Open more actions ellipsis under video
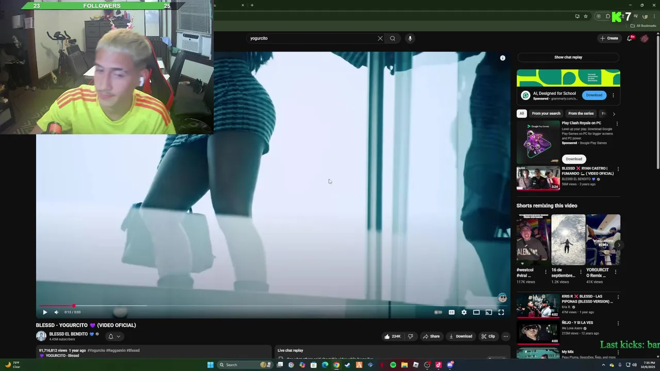660x371 pixels. tap(506, 336)
